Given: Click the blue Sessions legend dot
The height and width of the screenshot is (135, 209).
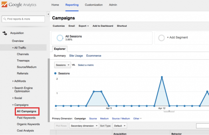Looking at the screenshot, I should point(55,73).
